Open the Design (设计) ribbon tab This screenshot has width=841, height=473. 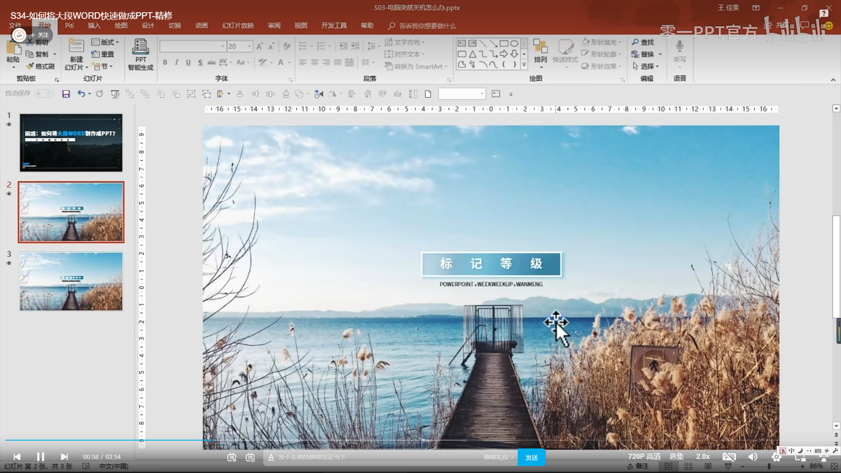148,25
